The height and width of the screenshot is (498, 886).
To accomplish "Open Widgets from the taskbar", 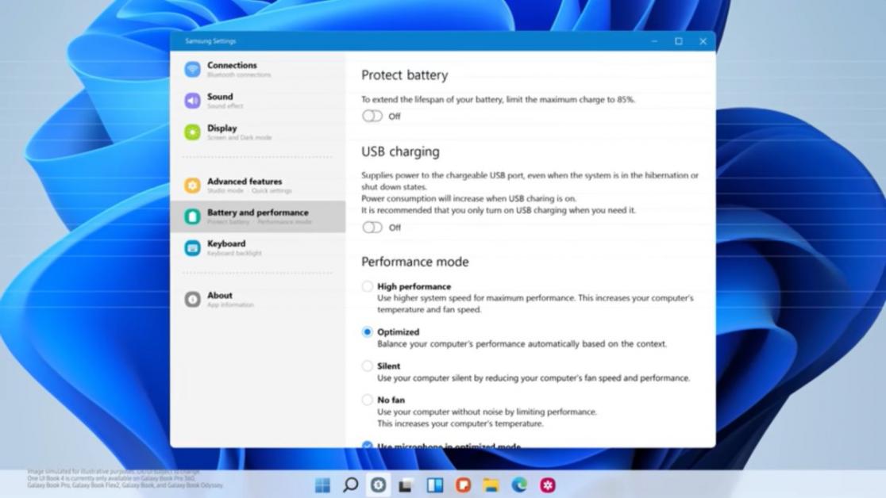I will (x=434, y=485).
